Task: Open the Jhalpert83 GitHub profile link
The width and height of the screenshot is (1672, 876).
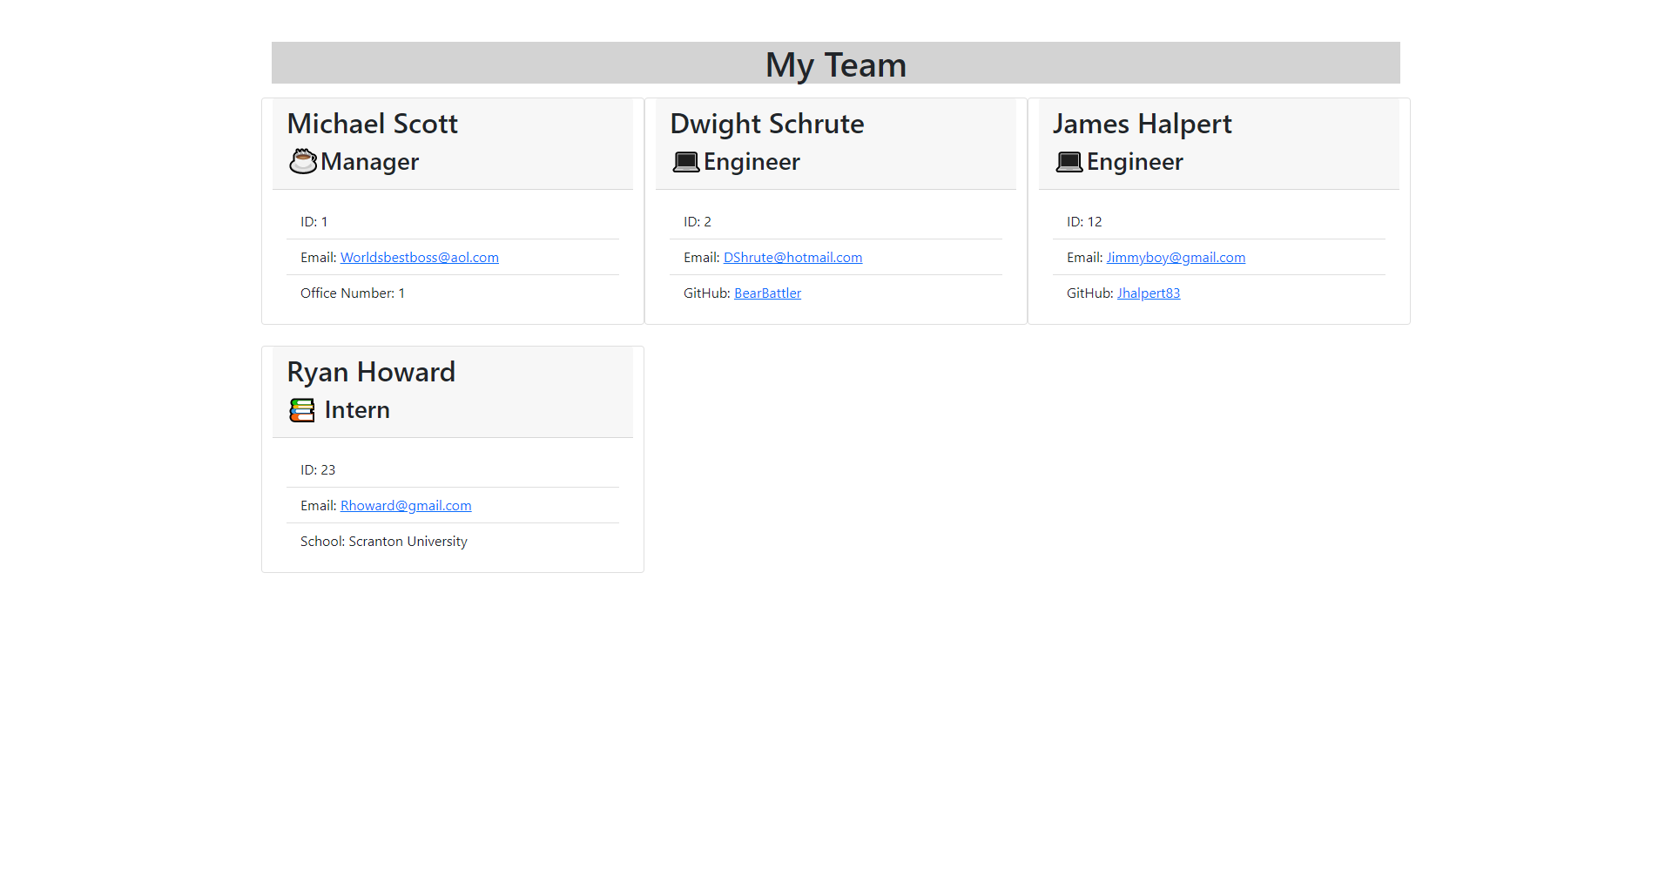Action: pyautogui.click(x=1149, y=293)
